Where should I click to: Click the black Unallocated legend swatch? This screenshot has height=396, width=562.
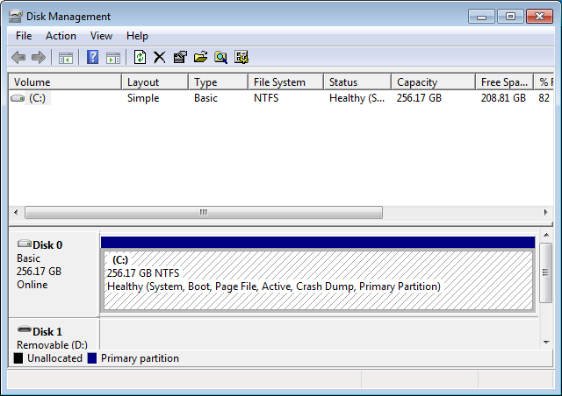coord(18,358)
